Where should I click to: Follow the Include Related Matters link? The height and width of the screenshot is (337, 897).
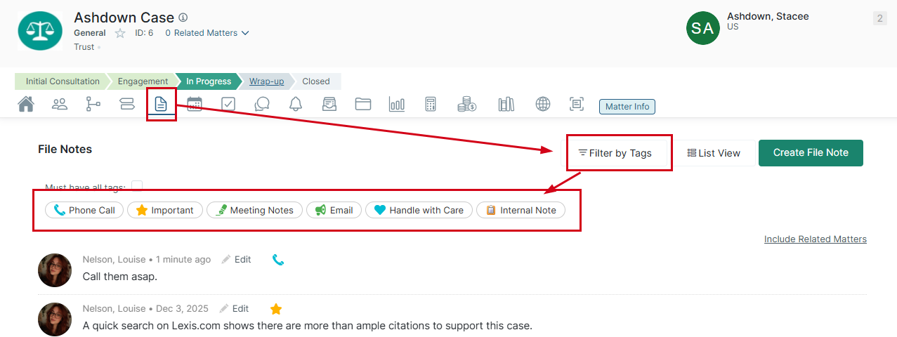(816, 239)
